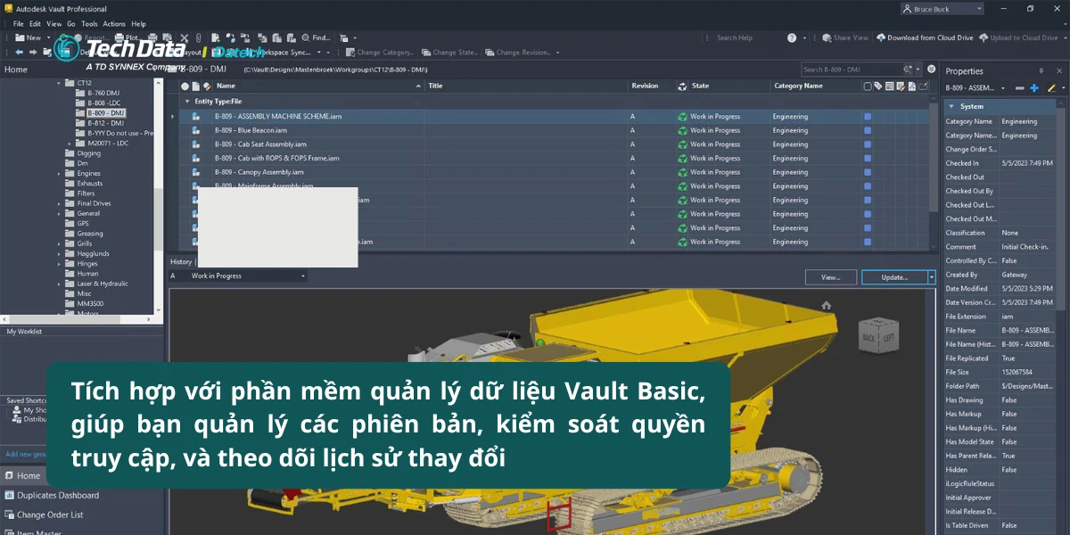Click the View... button
This screenshot has width=1070, height=535.
point(830,277)
